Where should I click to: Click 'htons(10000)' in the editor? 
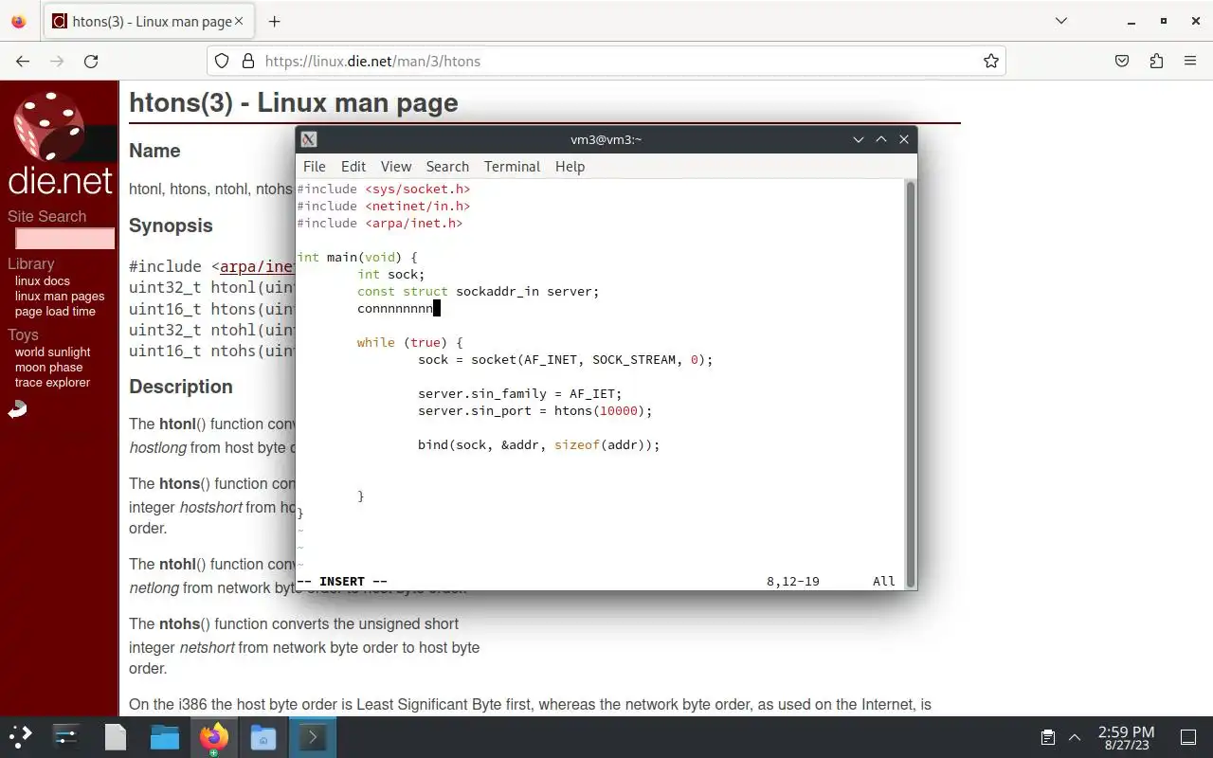[599, 410]
